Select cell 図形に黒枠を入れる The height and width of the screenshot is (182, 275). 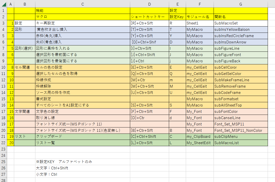83,48
